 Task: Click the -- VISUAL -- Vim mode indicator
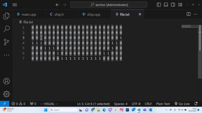(x=49, y=104)
